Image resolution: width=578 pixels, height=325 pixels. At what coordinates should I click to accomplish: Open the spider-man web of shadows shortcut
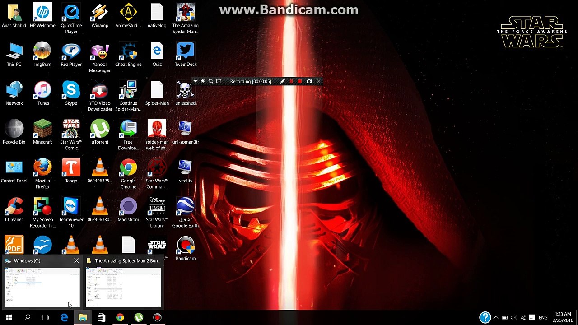[x=157, y=135]
